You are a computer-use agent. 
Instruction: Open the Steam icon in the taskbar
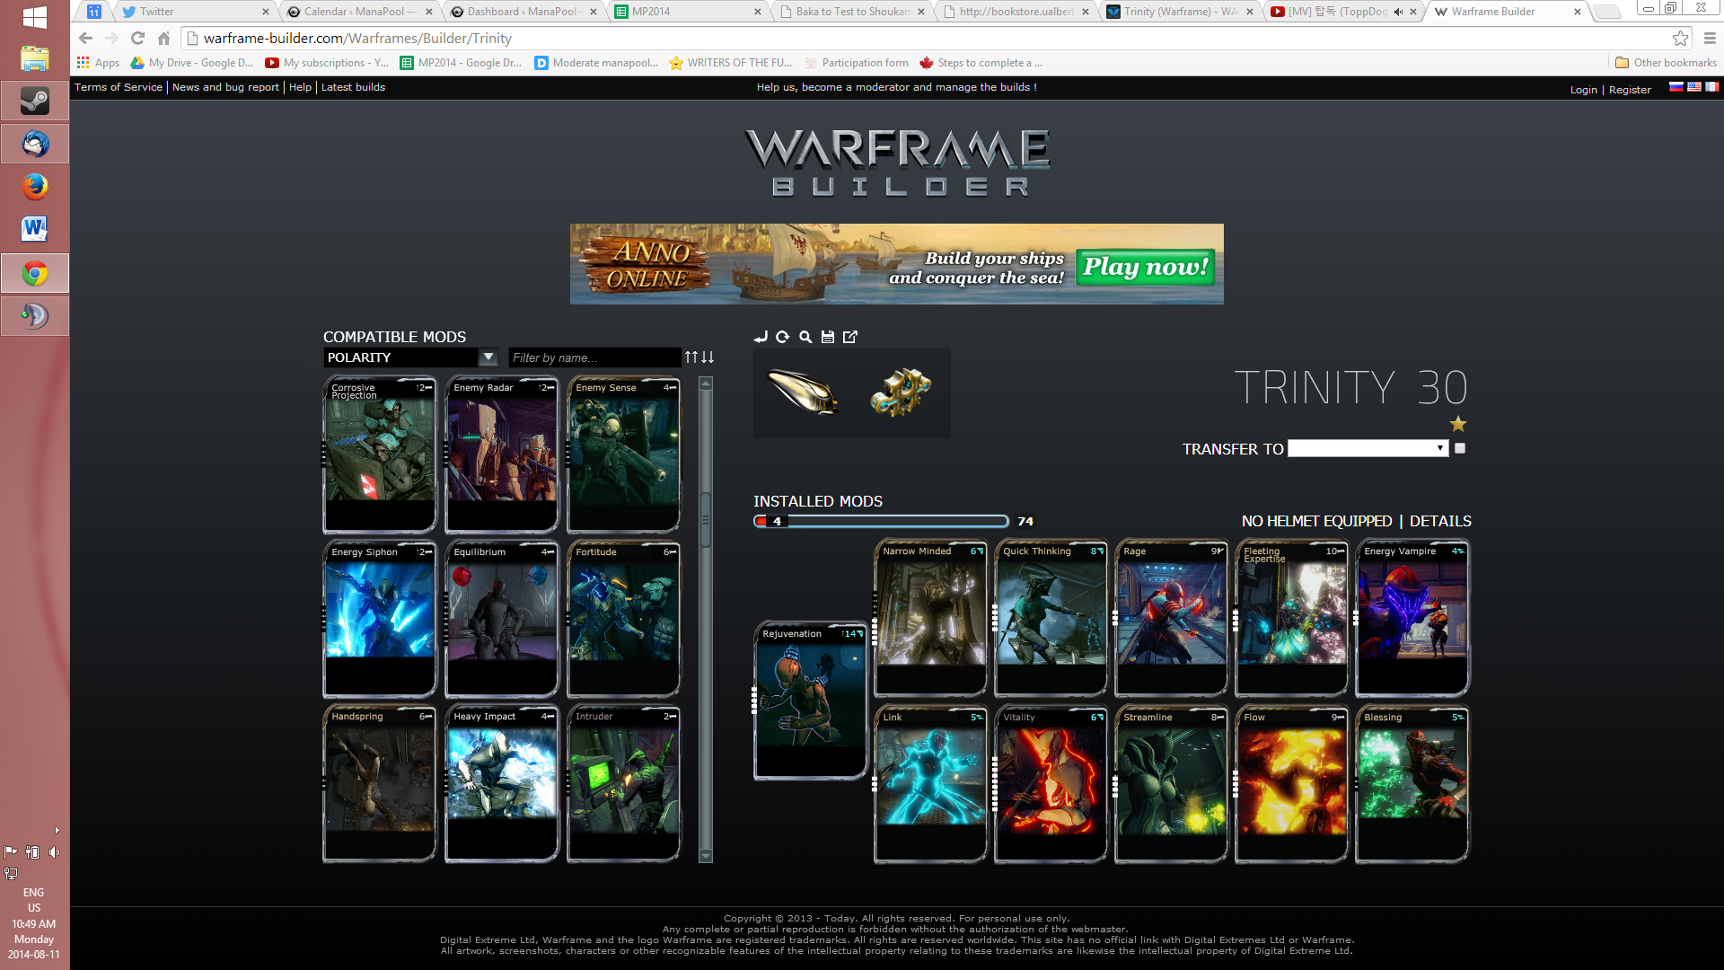[35, 101]
